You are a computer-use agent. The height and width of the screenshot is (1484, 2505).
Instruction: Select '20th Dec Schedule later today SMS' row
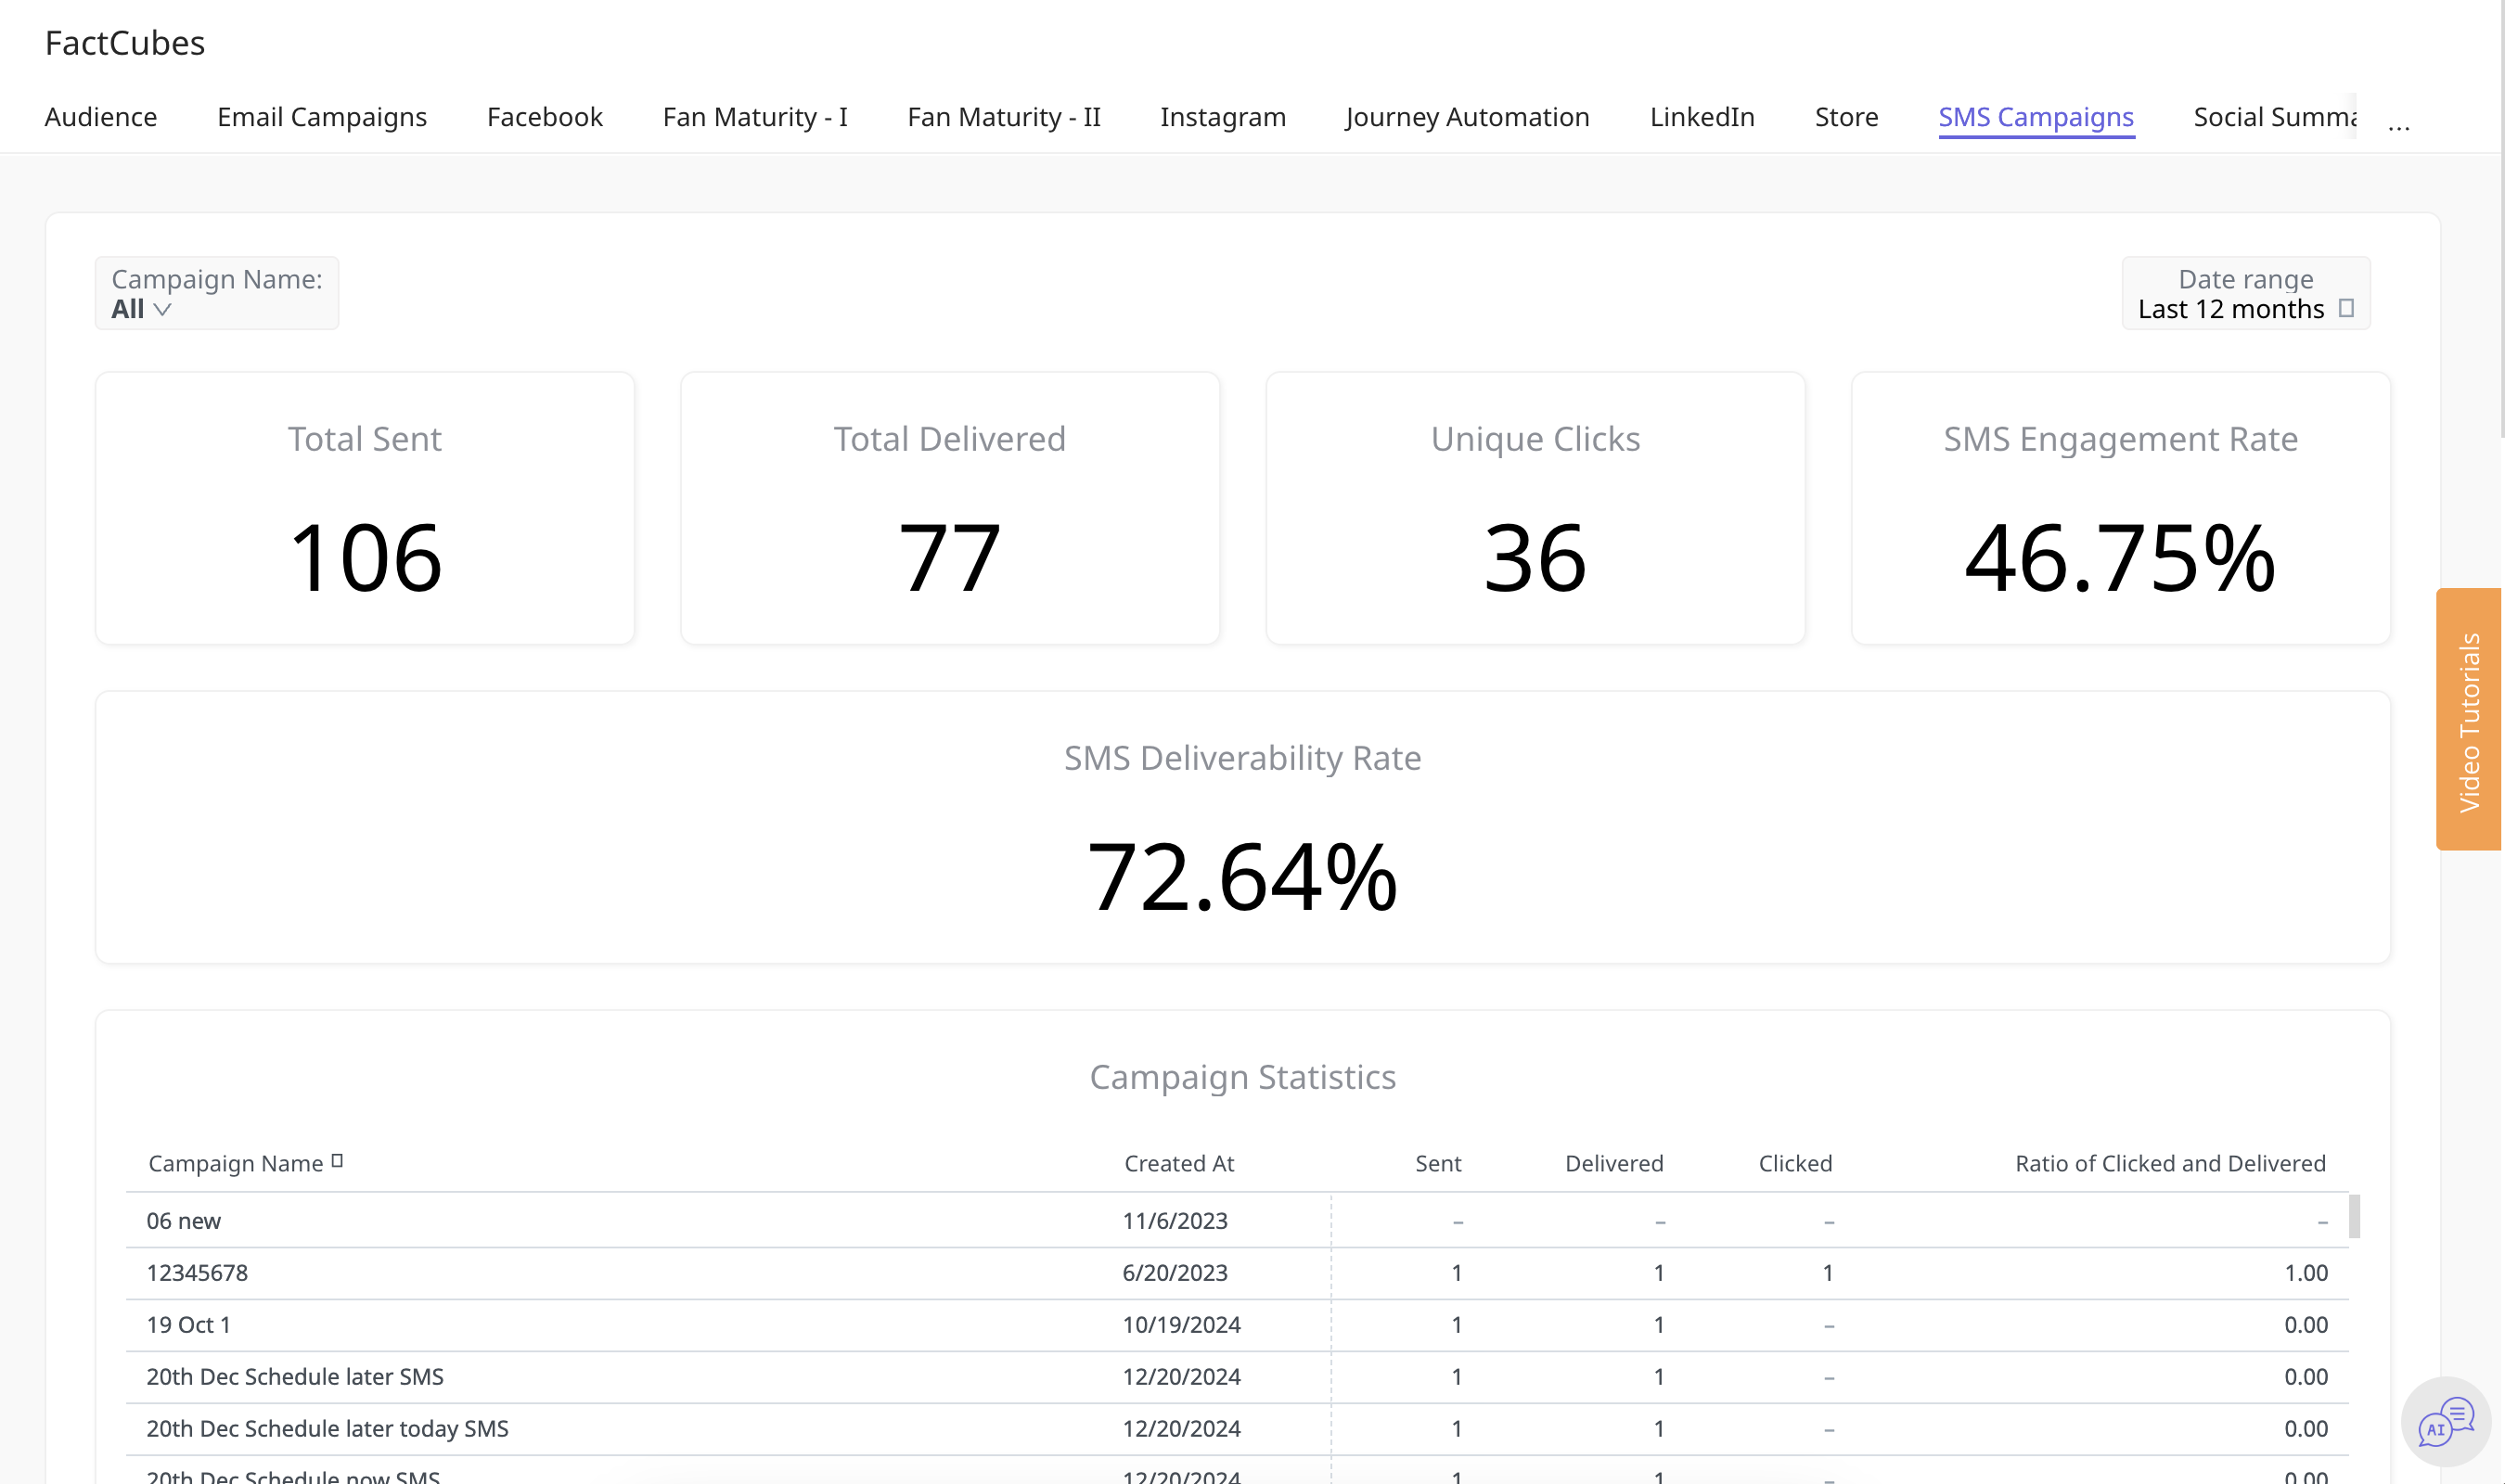1237,1429
